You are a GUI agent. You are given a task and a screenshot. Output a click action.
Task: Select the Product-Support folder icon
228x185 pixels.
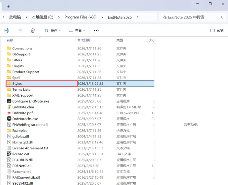(x=9, y=72)
